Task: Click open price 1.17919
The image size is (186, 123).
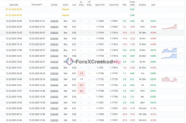Action: pyautogui.click(x=100, y=33)
